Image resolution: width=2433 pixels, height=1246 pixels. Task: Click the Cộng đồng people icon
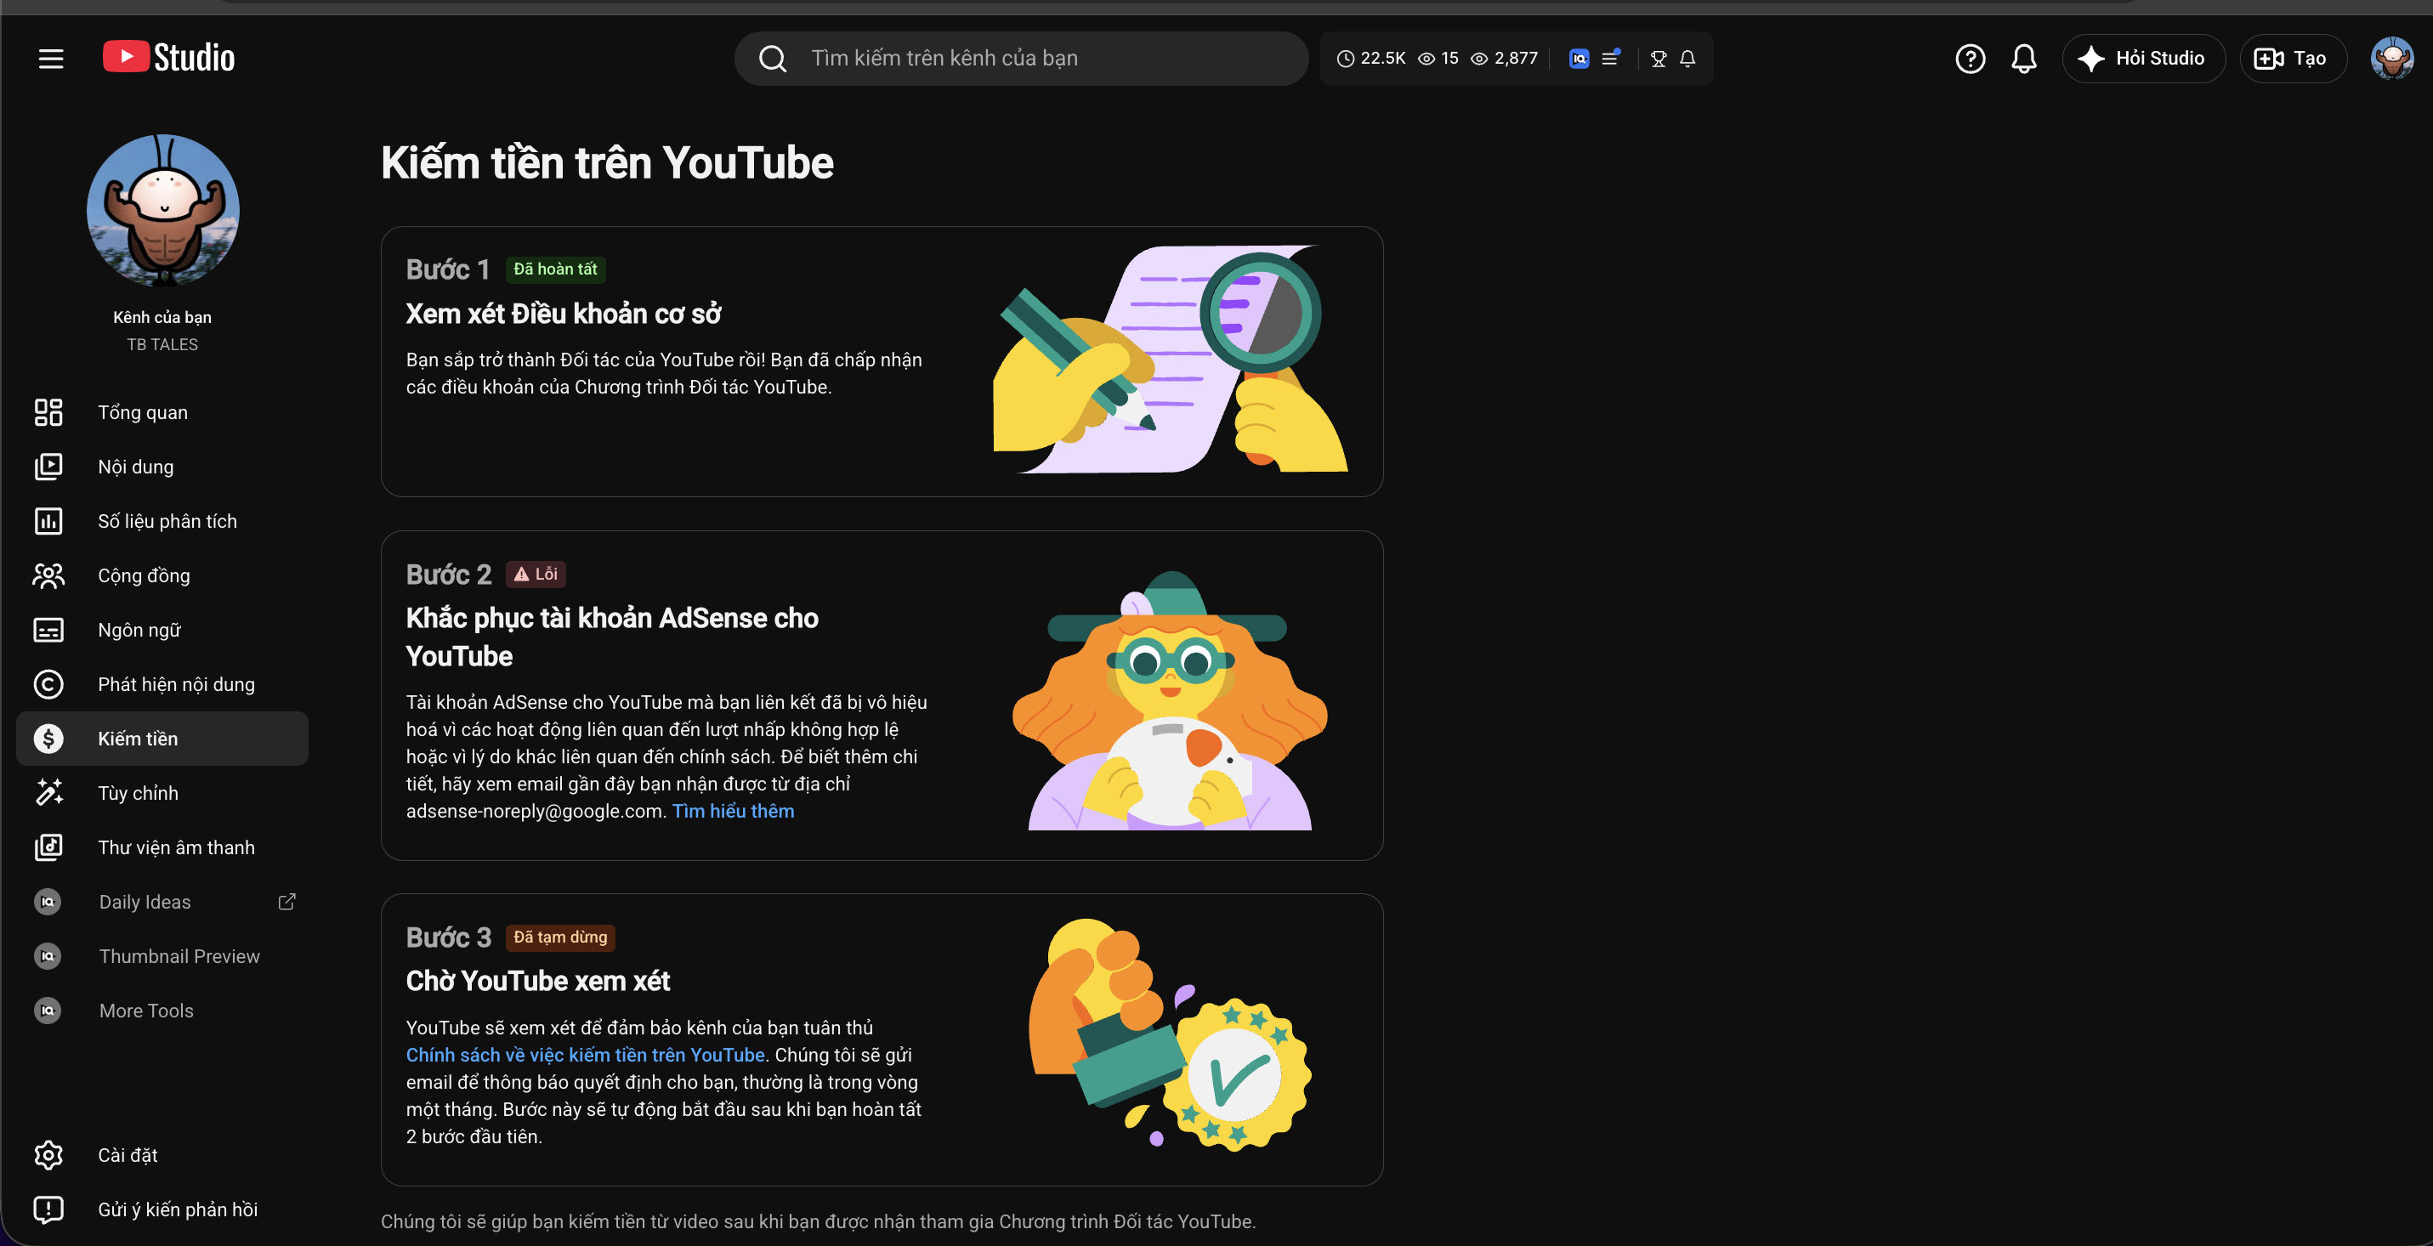[48, 575]
